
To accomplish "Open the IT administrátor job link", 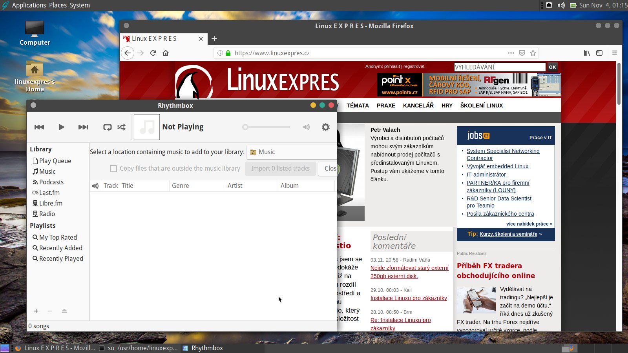I will [486, 175].
